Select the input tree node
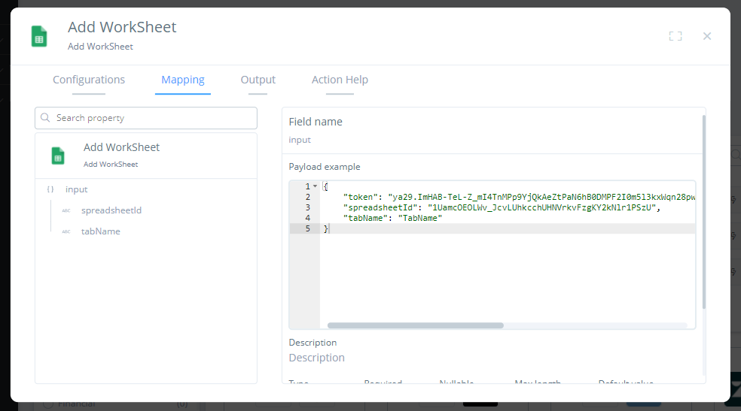Image resolution: width=741 pixels, height=411 pixels. coord(77,189)
